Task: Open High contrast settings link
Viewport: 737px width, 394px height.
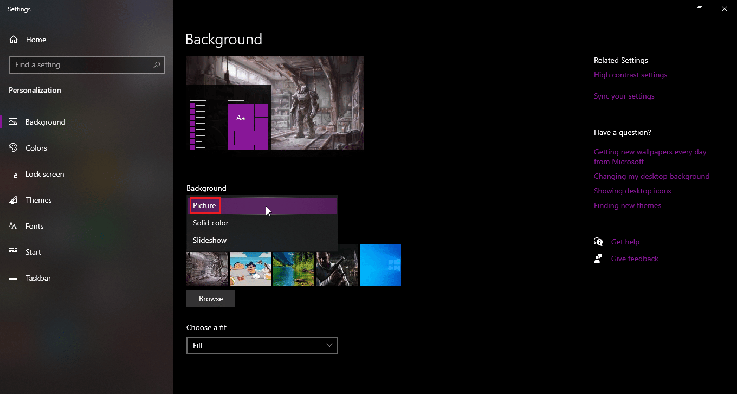Action: 630,75
